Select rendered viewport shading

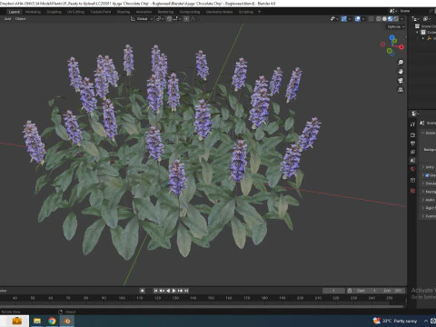click(x=396, y=19)
